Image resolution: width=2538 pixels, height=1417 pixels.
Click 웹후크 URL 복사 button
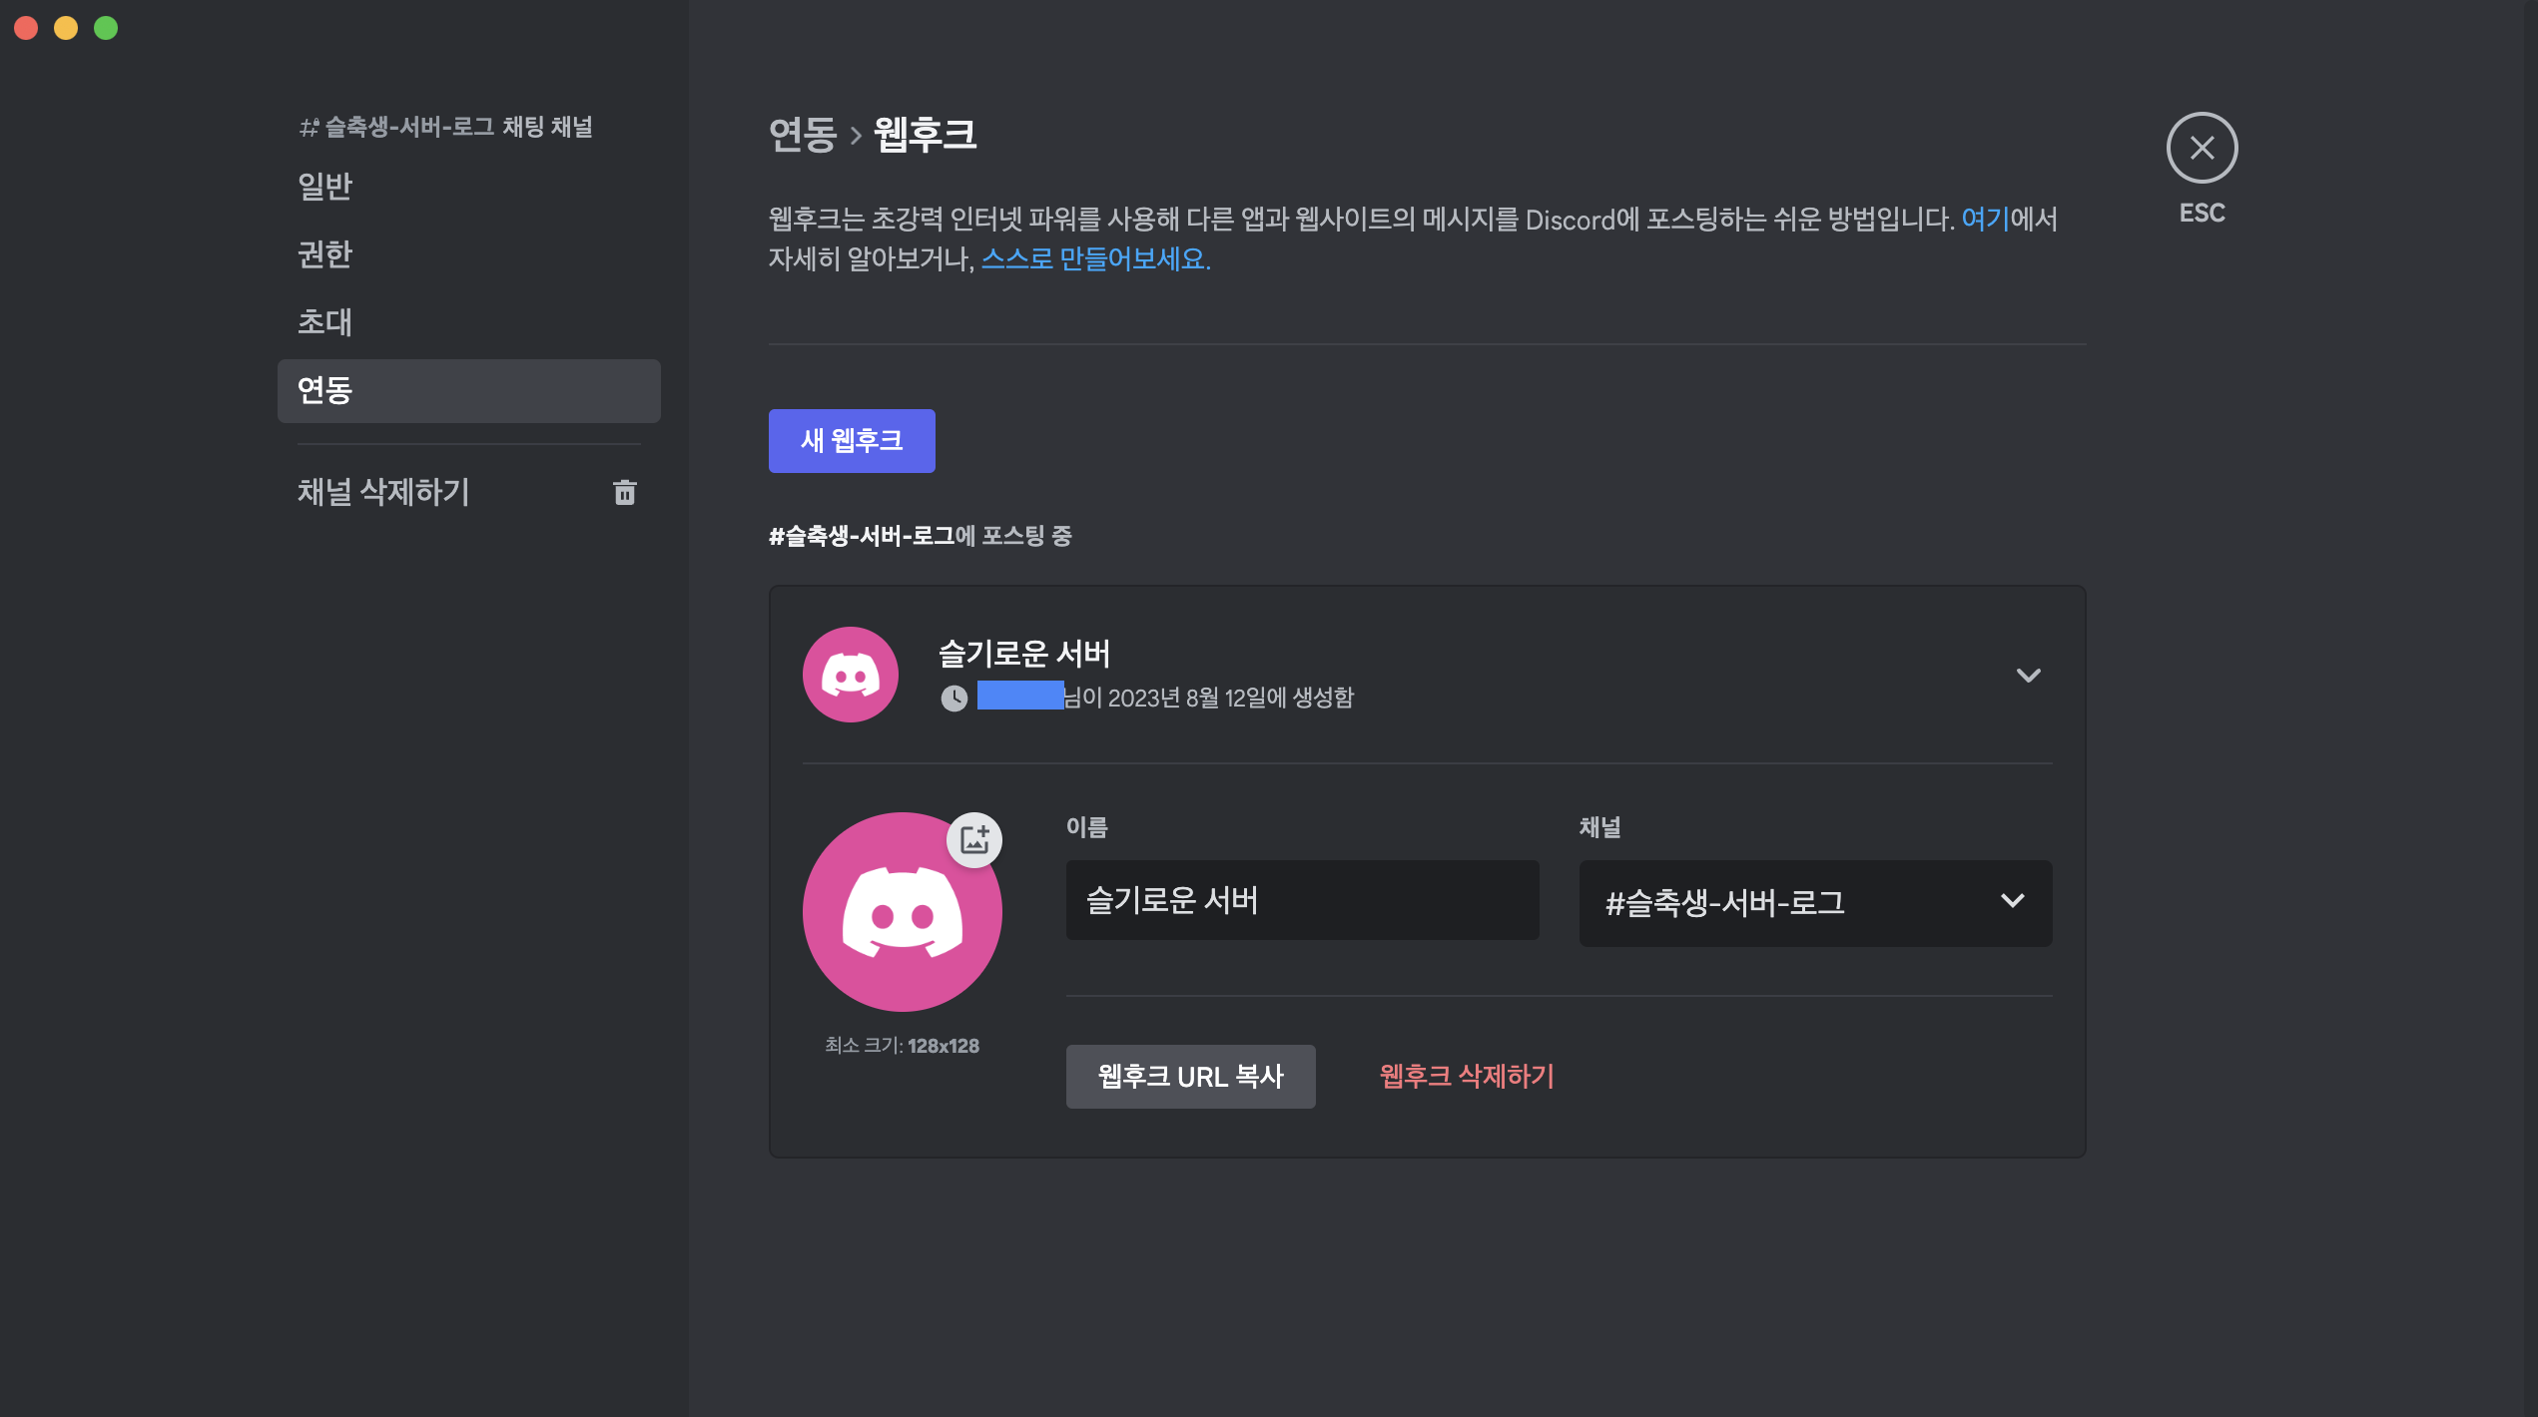[x=1189, y=1076]
